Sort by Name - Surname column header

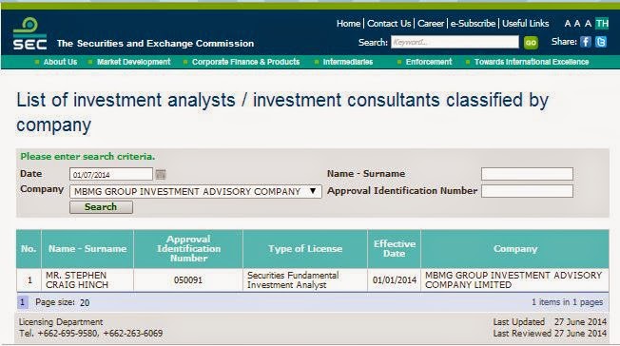pyautogui.click(x=87, y=249)
